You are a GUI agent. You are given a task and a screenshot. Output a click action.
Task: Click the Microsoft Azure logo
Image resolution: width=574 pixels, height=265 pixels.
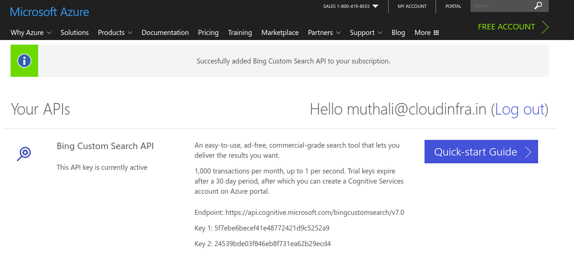49,12
